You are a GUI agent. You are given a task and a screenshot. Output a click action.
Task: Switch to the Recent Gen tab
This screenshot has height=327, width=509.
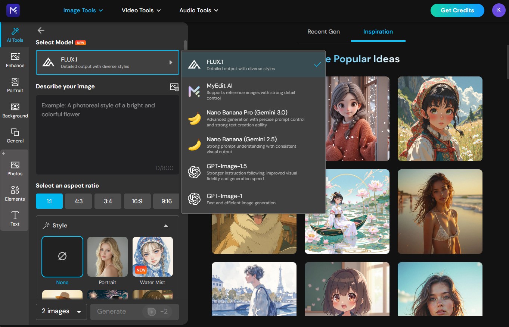(x=323, y=32)
